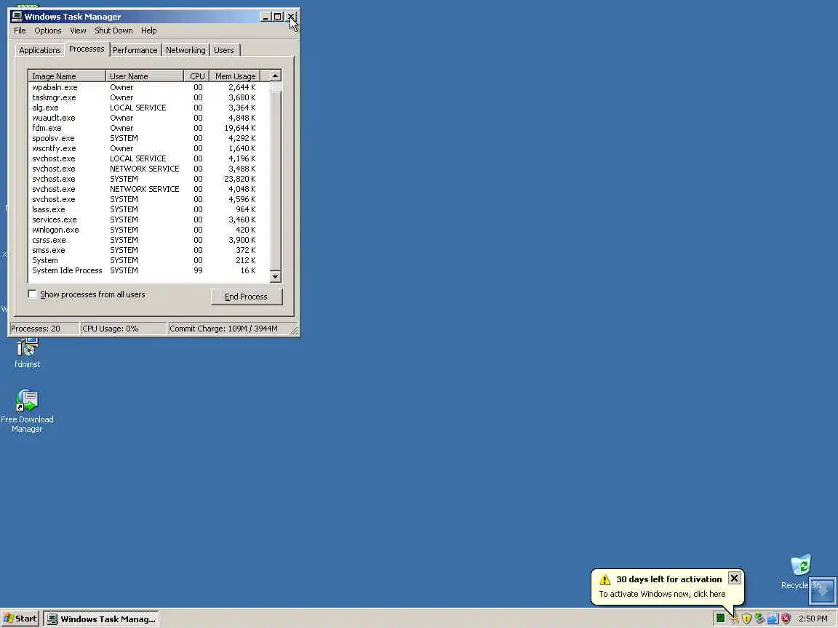Select svchost.exe using 4,196 K memory

pos(149,158)
